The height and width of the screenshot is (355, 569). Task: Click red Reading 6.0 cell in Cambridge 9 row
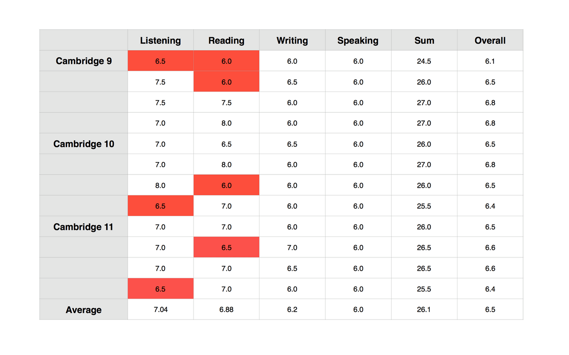(x=226, y=61)
